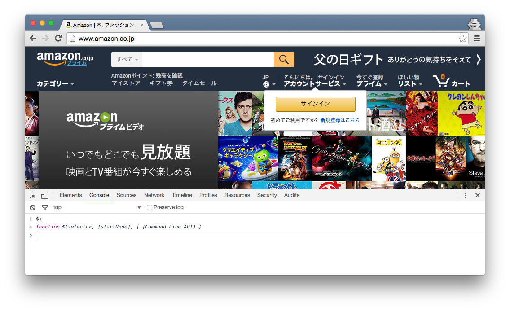The height and width of the screenshot is (311, 510).
Task: Click the yellow サインイン button
Action: pos(315,104)
